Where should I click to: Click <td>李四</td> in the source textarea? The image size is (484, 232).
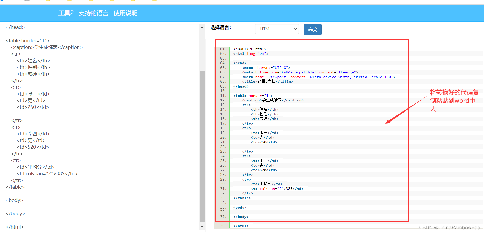[x=33, y=134]
